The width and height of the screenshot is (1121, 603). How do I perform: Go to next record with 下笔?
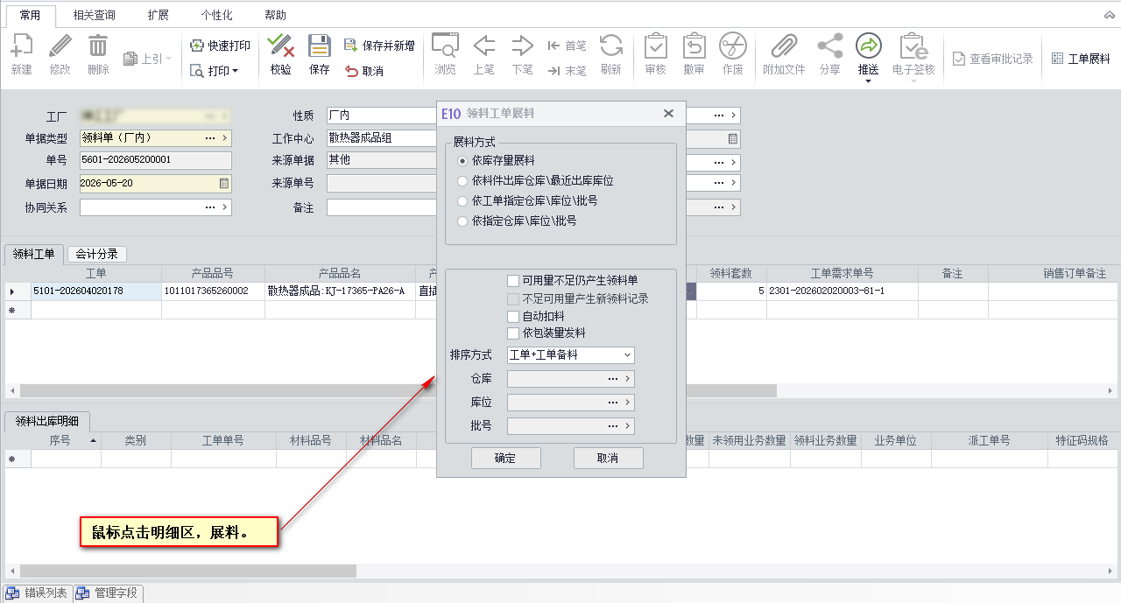[x=522, y=54]
